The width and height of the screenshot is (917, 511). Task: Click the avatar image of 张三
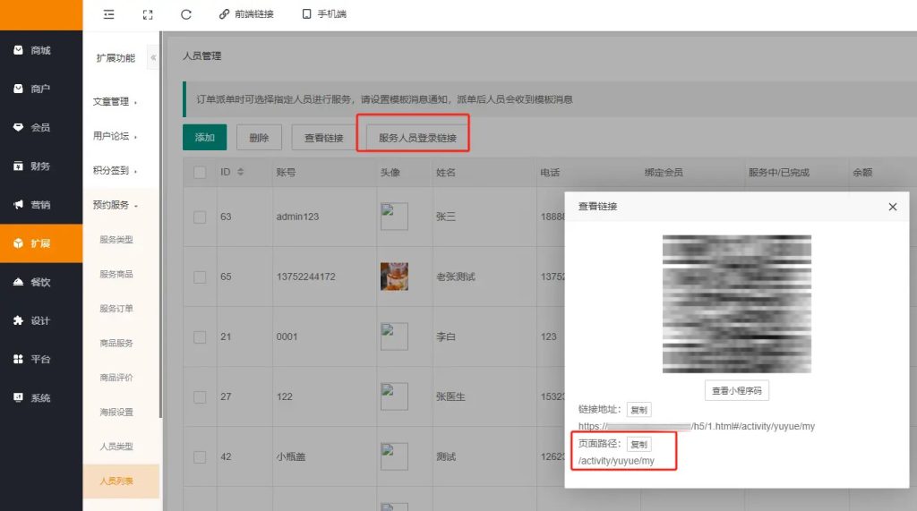(x=394, y=217)
